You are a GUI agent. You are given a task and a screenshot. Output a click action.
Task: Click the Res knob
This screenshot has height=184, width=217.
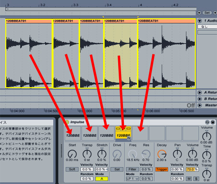[146, 154]
